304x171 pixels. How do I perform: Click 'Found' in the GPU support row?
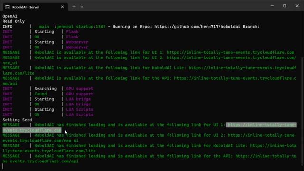[40, 94]
